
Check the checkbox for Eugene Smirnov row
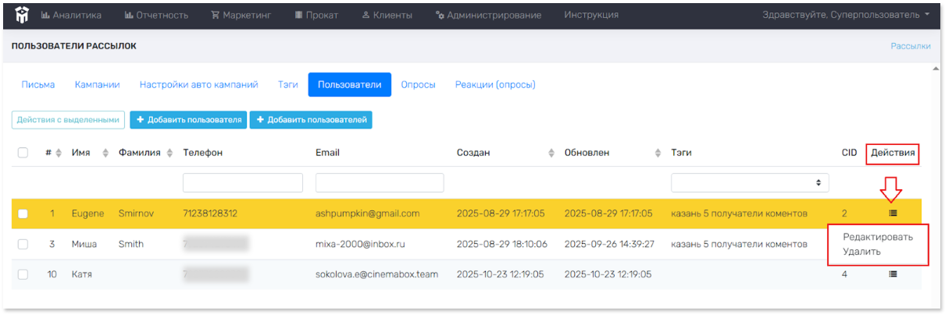(23, 213)
